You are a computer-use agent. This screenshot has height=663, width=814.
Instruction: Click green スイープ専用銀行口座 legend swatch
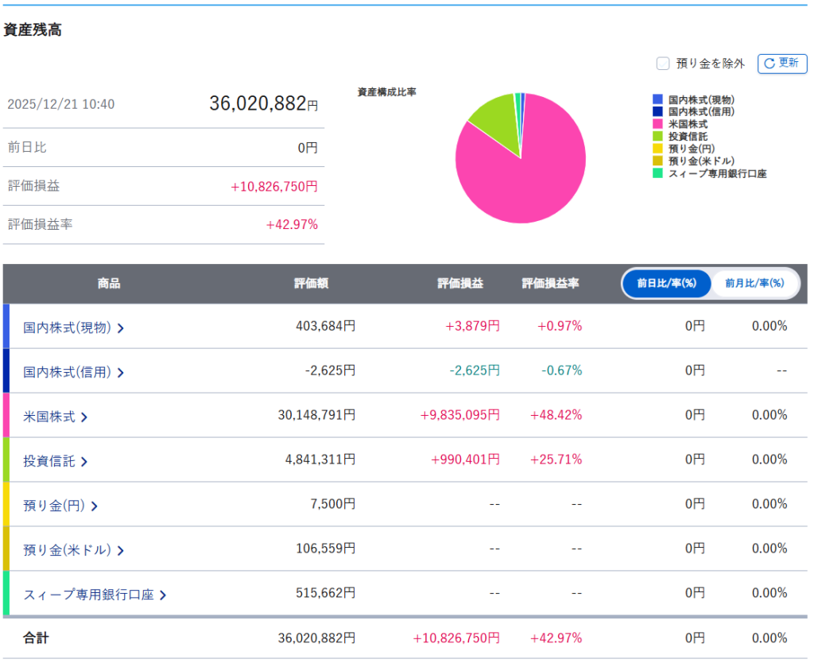pyautogui.click(x=657, y=173)
